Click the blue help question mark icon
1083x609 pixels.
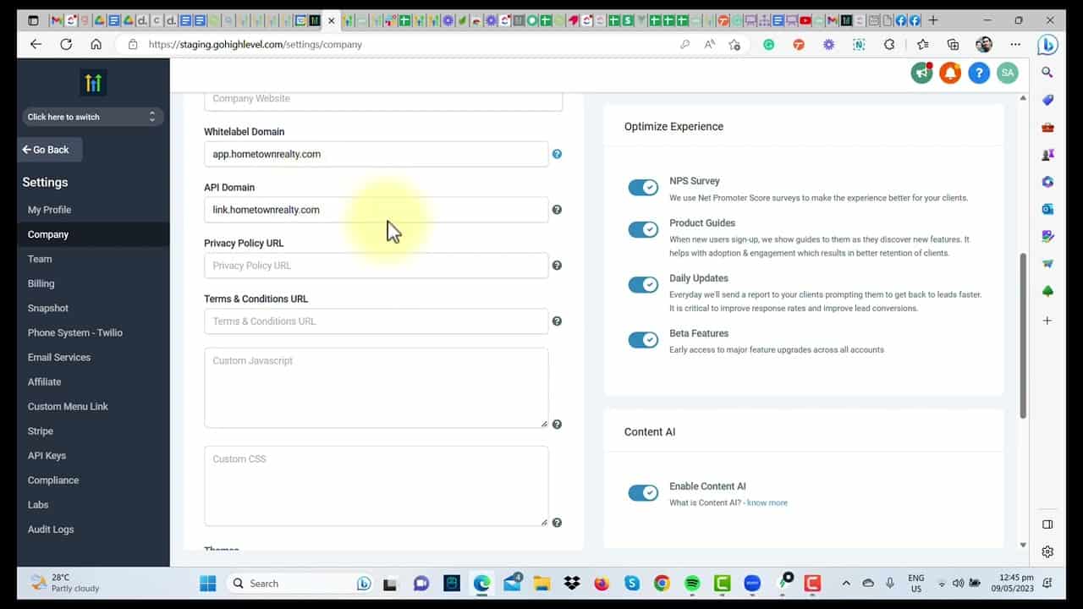(979, 74)
